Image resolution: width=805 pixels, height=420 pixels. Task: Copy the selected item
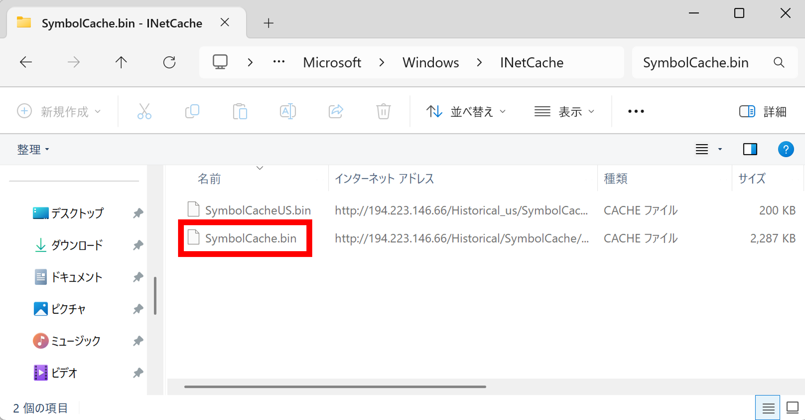coord(192,111)
